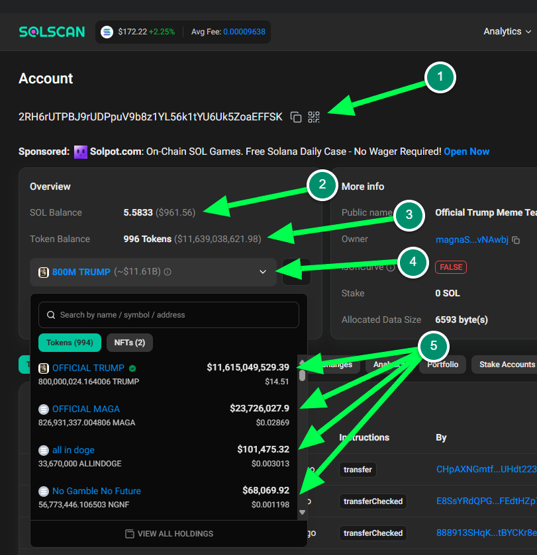Click the Solana coin price icon
This screenshot has height=555, width=537.
[x=107, y=32]
